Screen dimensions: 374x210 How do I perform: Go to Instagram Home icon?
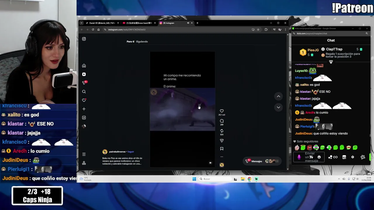84,66
